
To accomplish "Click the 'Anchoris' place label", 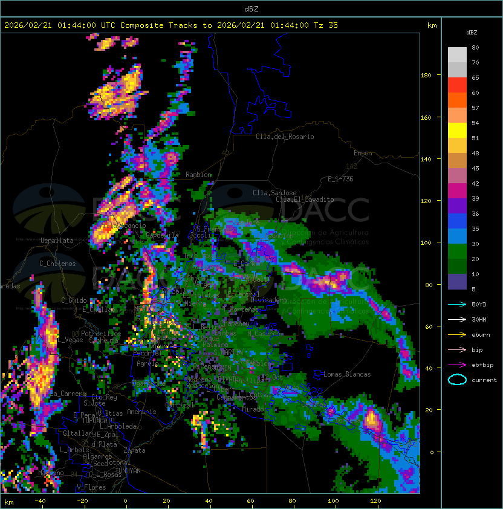I will 141,412.
